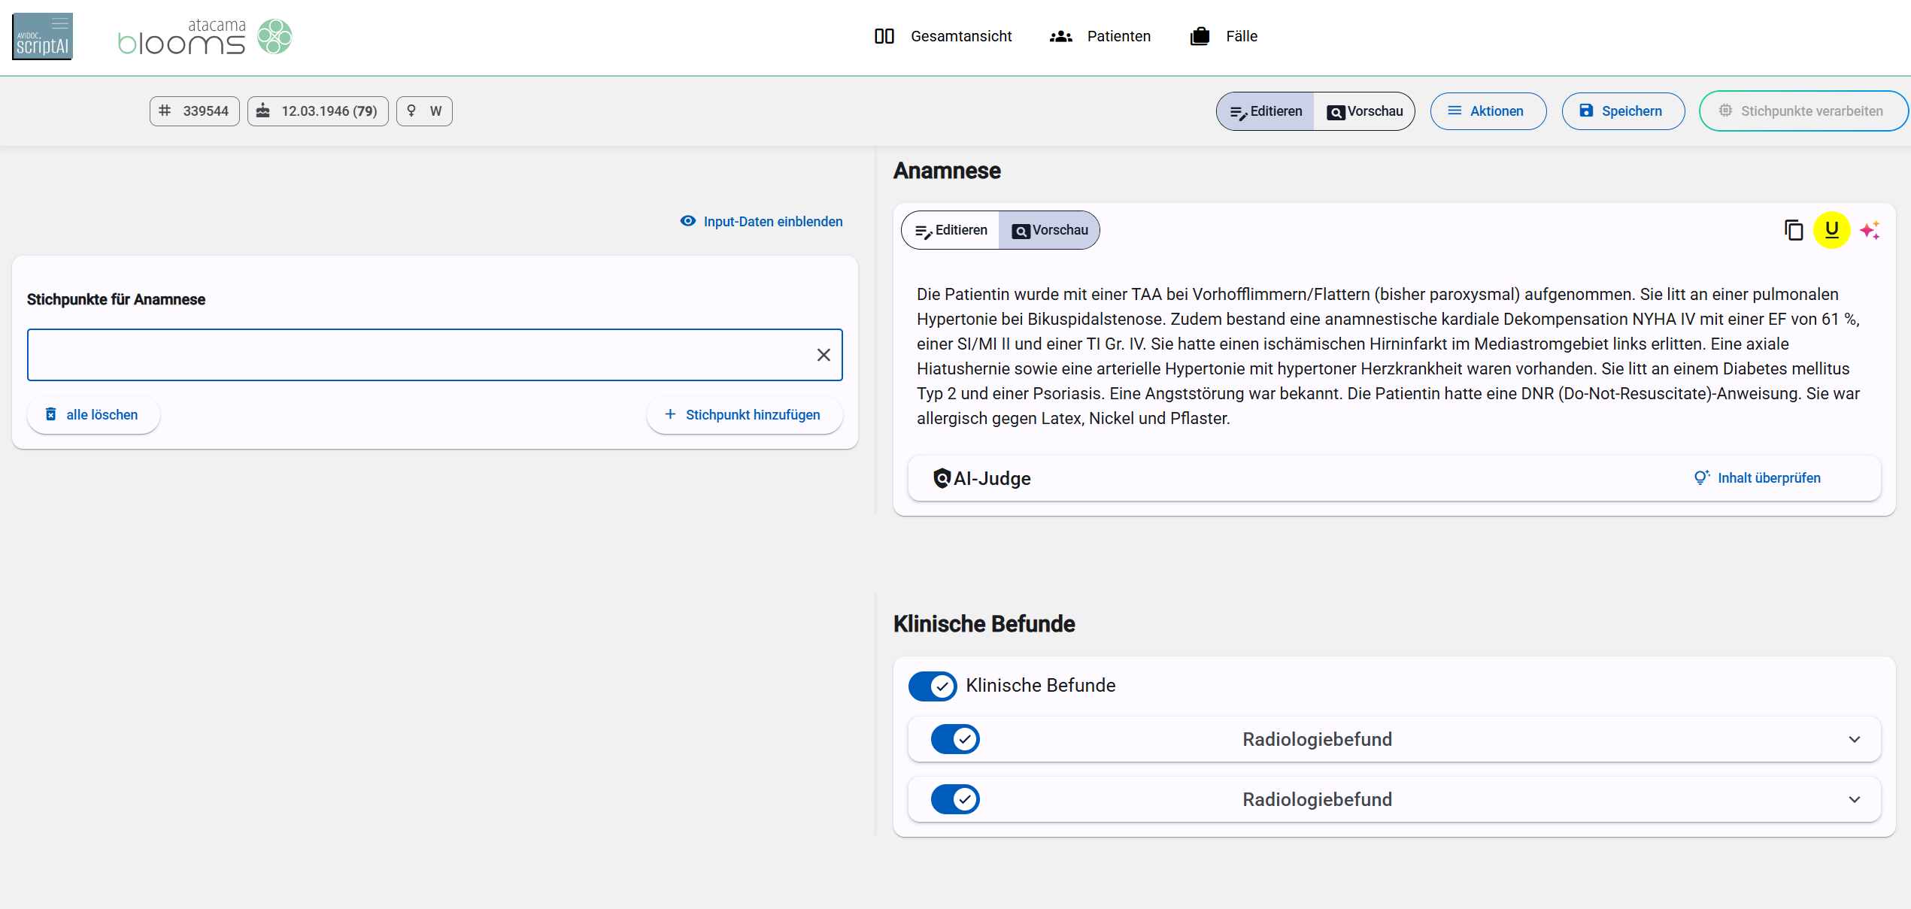
Task: Click the birthdate 12.03.1946 chip
Action: tap(318, 111)
